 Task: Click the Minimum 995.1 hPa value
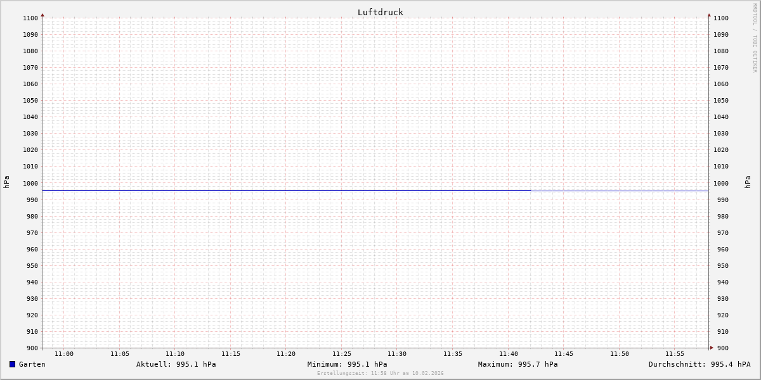point(347,364)
